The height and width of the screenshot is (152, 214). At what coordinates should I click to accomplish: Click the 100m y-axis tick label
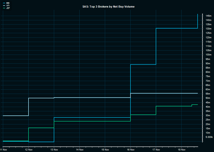point(208,55)
